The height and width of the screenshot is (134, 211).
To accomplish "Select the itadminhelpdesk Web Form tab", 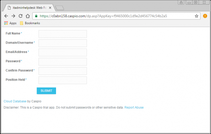I will tap(29, 8).
